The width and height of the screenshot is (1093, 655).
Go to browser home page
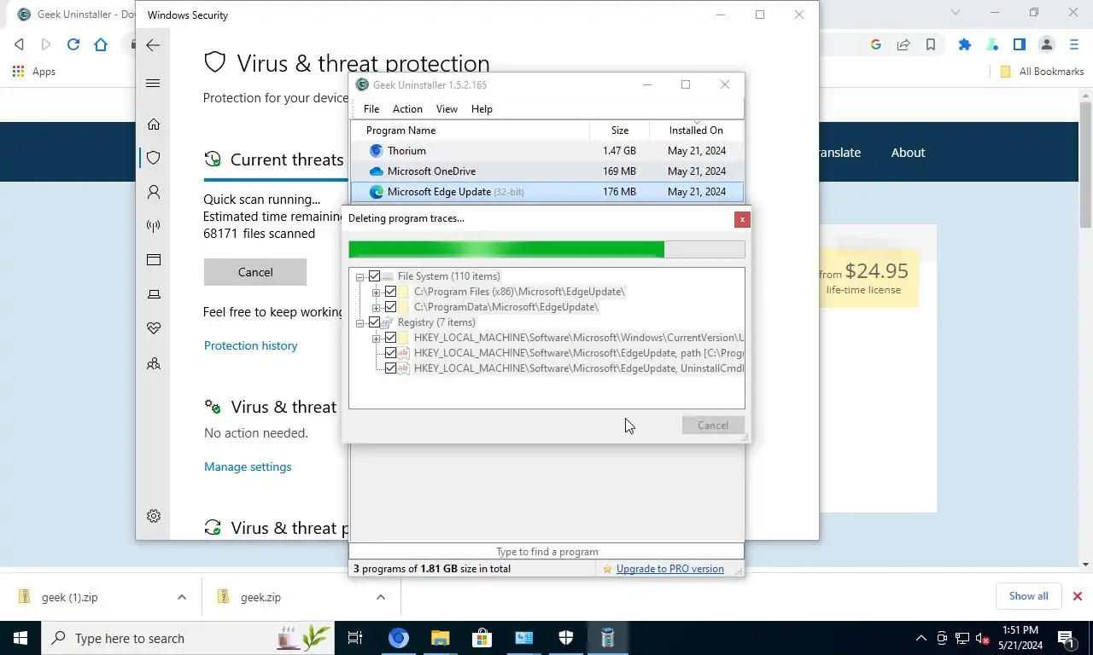click(x=101, y=44)
